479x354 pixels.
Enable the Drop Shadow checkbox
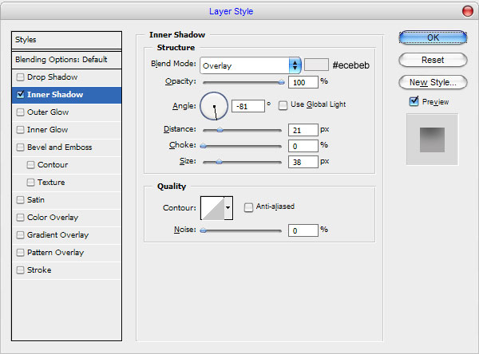click(x=20, y=77)
